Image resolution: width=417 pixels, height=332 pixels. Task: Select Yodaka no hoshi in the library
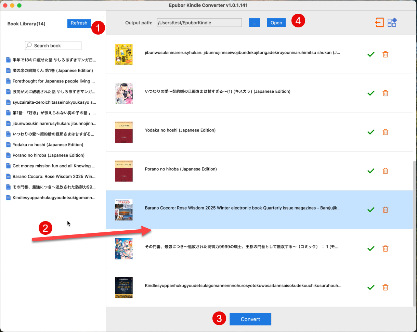[48, 144]
